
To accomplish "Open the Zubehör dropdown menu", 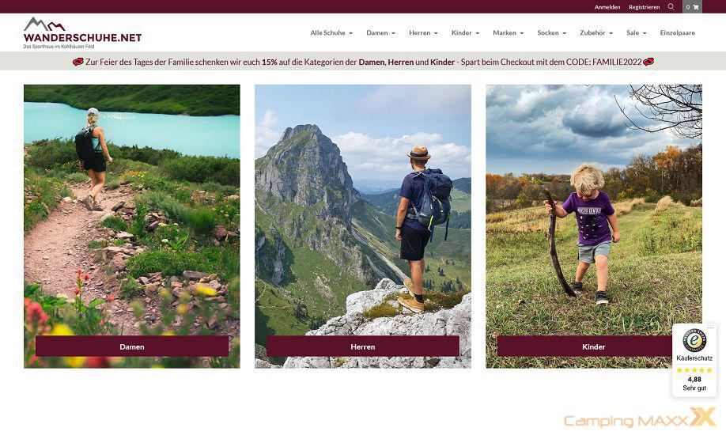I will point(596,33).
